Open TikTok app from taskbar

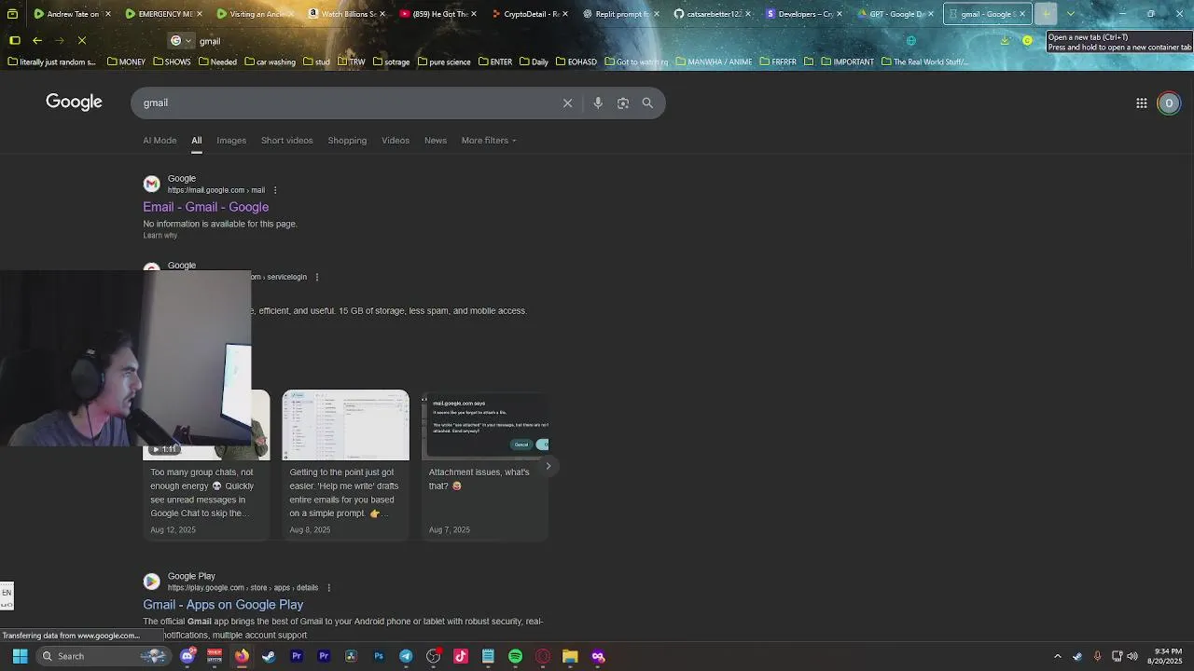tap(461, 656)
